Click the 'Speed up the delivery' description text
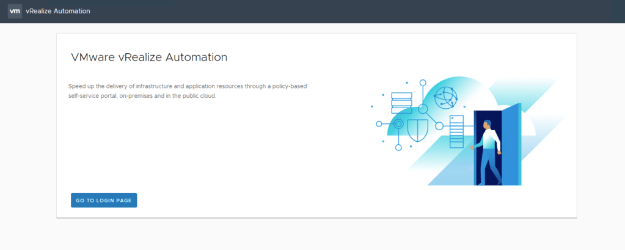 coord(188,86)
